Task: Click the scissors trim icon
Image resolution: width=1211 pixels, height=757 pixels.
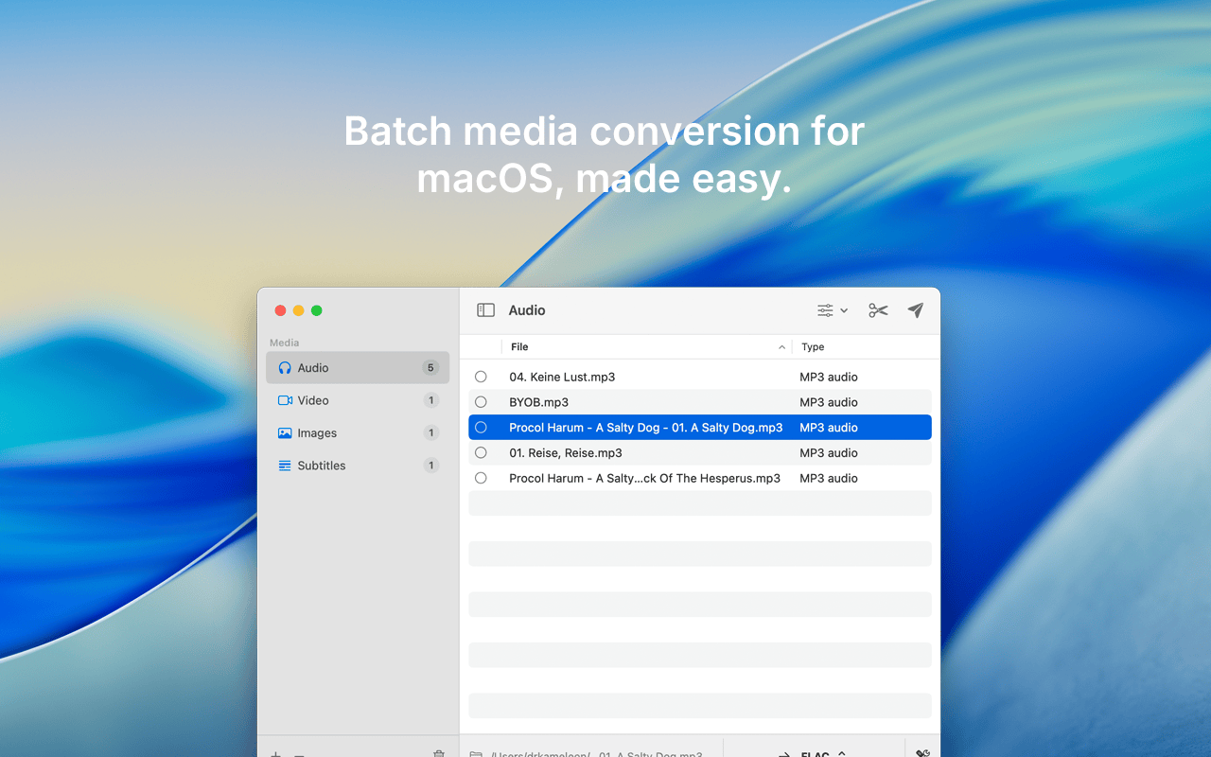Action: (x=878, y=310)
